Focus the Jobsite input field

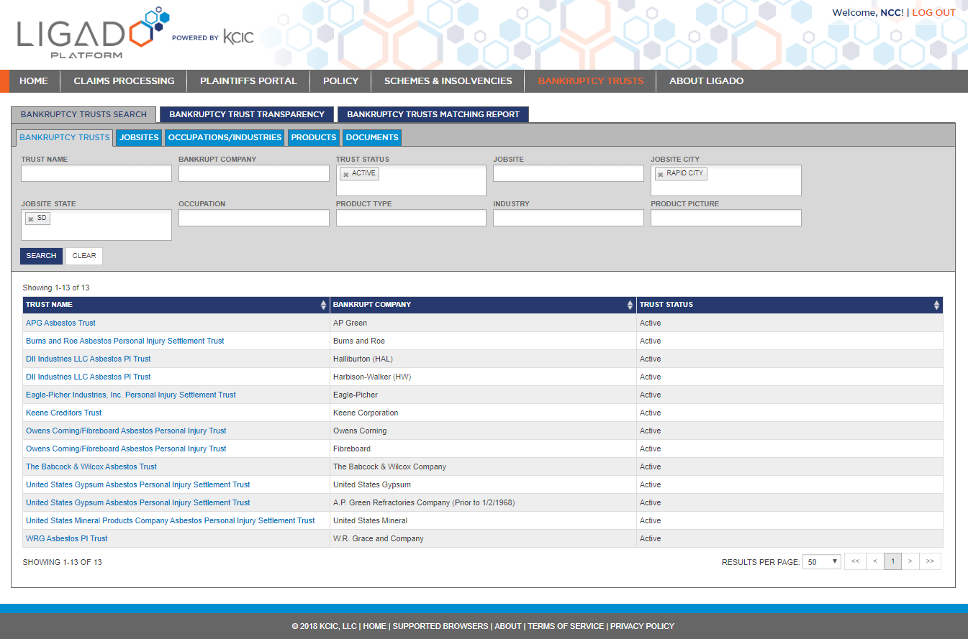569,173
